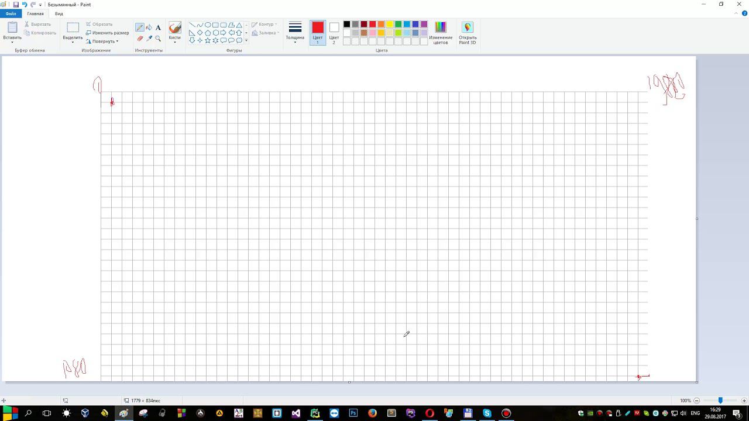This screenshot has width=749, height=421.
Task: Select the Color picker eyedropper tool
Action: coord(149,39)
